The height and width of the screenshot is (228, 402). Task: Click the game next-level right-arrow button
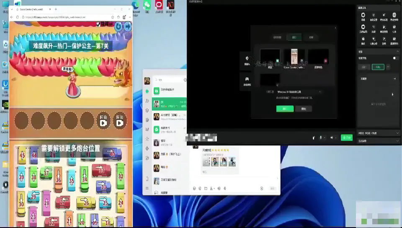pyautogui.click(x=128, y=26)
